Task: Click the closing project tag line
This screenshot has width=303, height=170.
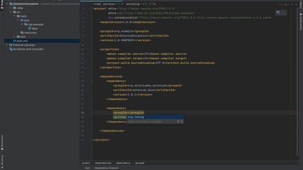Action: click(x=101, y=140)
